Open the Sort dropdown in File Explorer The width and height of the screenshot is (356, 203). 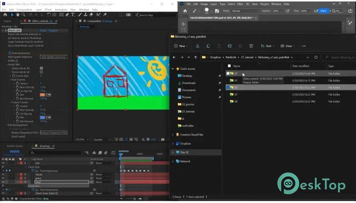pyautogui.click(x=268, y=46)
